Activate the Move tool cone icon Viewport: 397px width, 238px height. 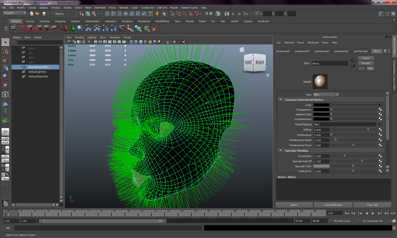(5, 68)
